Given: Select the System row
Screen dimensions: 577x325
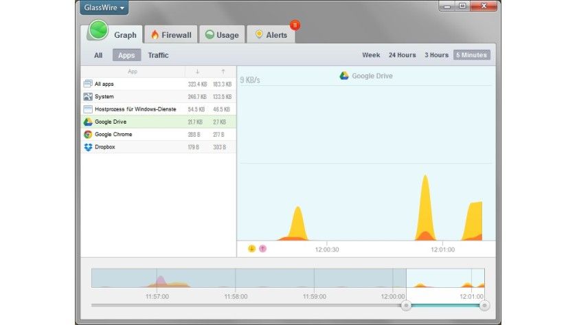Looking at the screenshot, I should pyautogui.click(x=158, y=96).
